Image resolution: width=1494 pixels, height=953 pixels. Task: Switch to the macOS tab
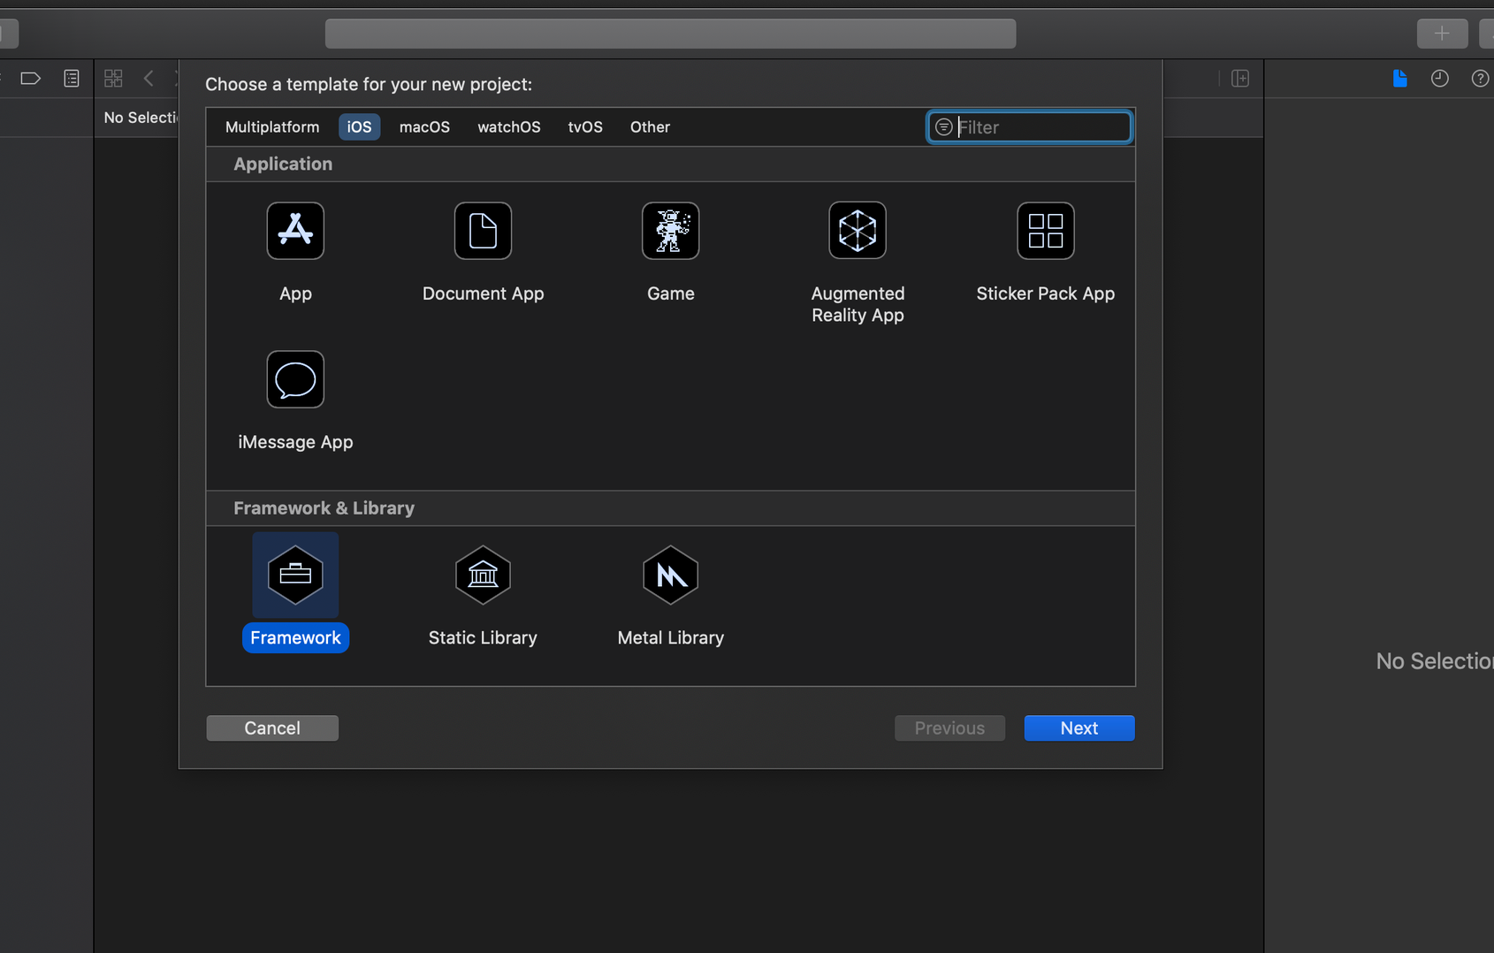424,127
